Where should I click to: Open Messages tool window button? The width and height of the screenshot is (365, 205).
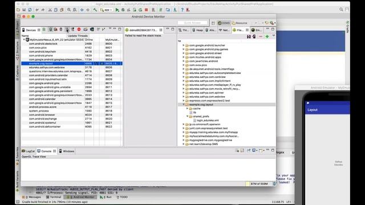(x=31, y=197)
